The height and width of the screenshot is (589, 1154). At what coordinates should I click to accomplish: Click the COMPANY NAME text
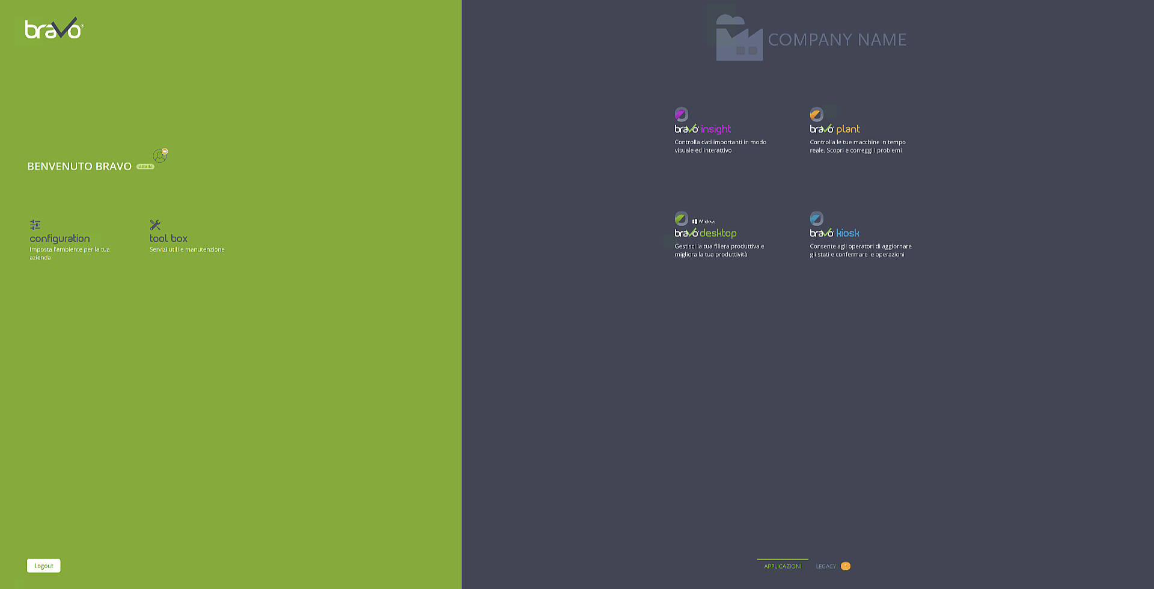click(x=837, y=40)
